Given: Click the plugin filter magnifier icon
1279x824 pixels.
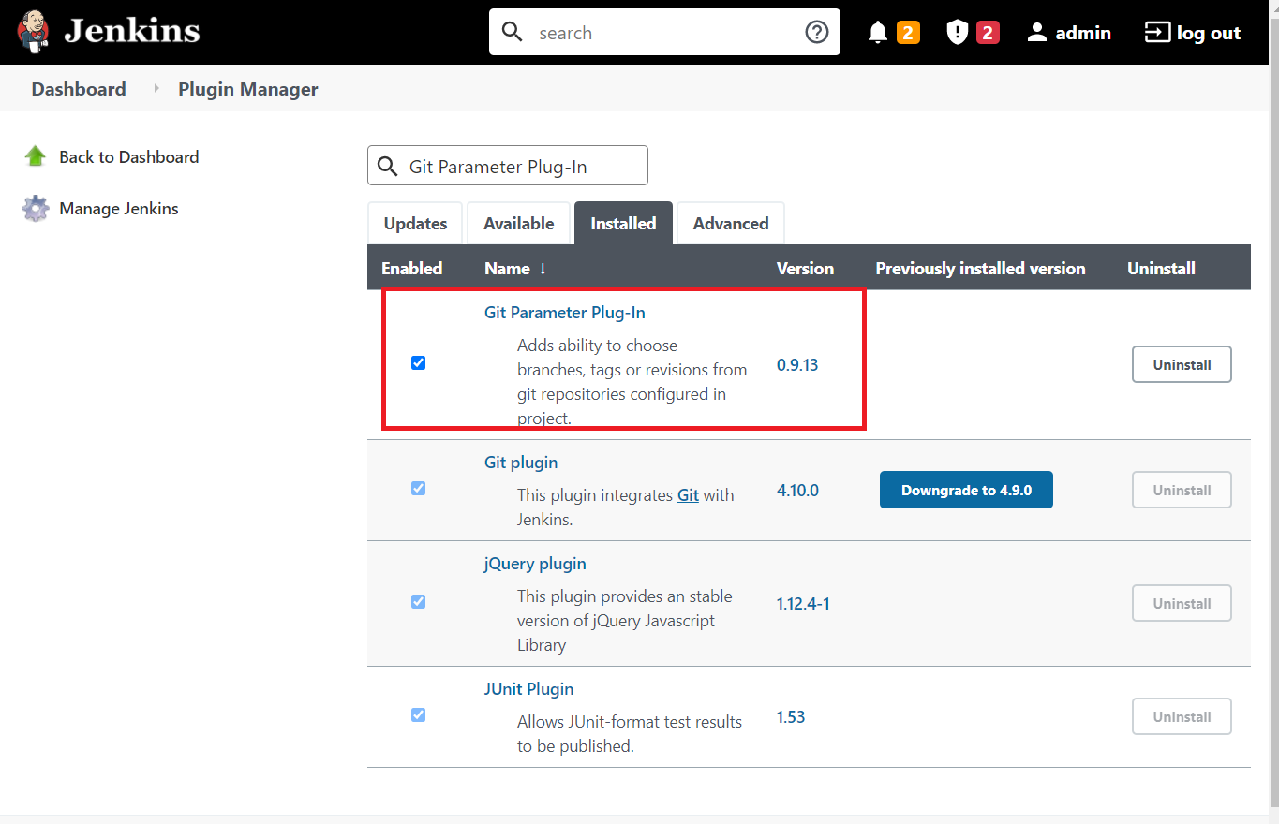Looking at the screenshot, I should [x=387, y=167].
